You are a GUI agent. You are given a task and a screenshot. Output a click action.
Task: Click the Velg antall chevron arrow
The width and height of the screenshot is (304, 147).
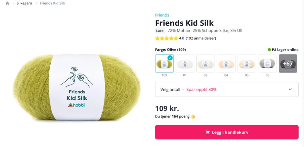coord(290,90)
